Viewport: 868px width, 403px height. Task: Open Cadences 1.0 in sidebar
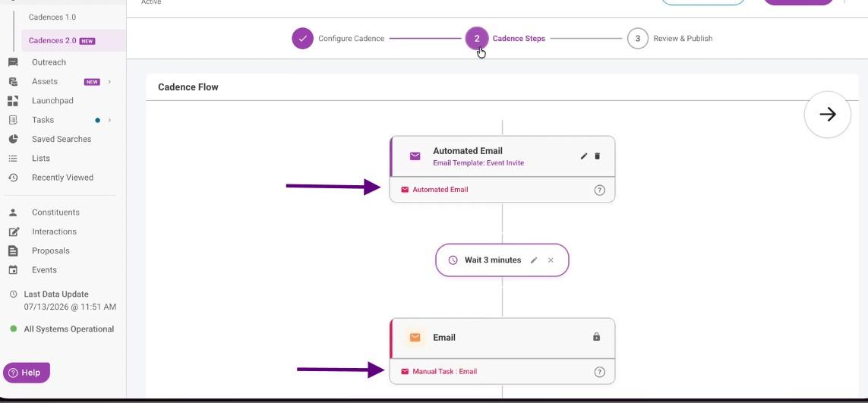52,17
